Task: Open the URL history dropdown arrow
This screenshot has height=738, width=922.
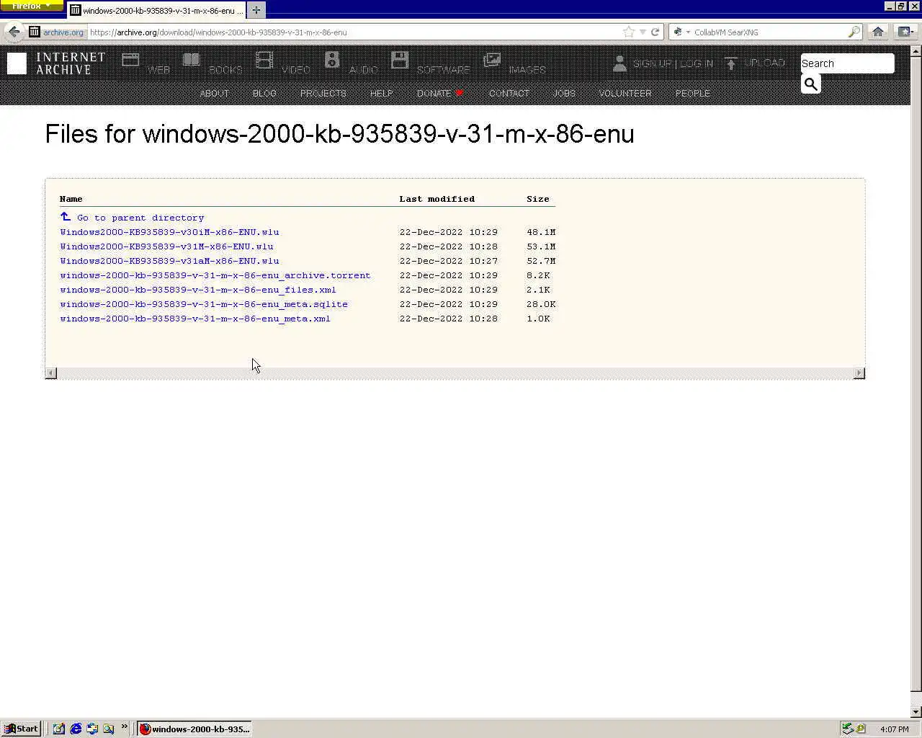Action: click(643, 32)
